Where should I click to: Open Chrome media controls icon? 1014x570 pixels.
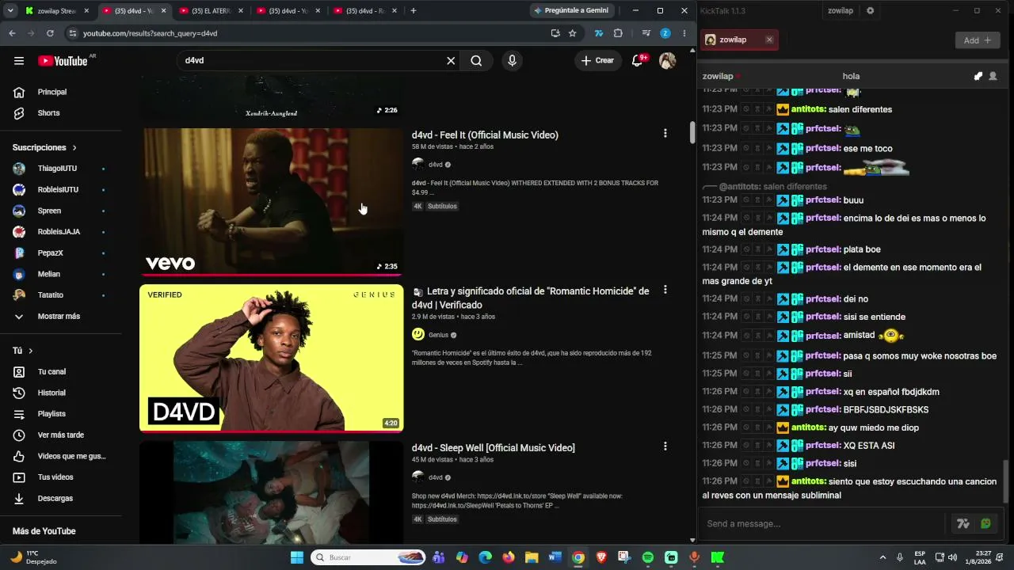click(646, 33)
